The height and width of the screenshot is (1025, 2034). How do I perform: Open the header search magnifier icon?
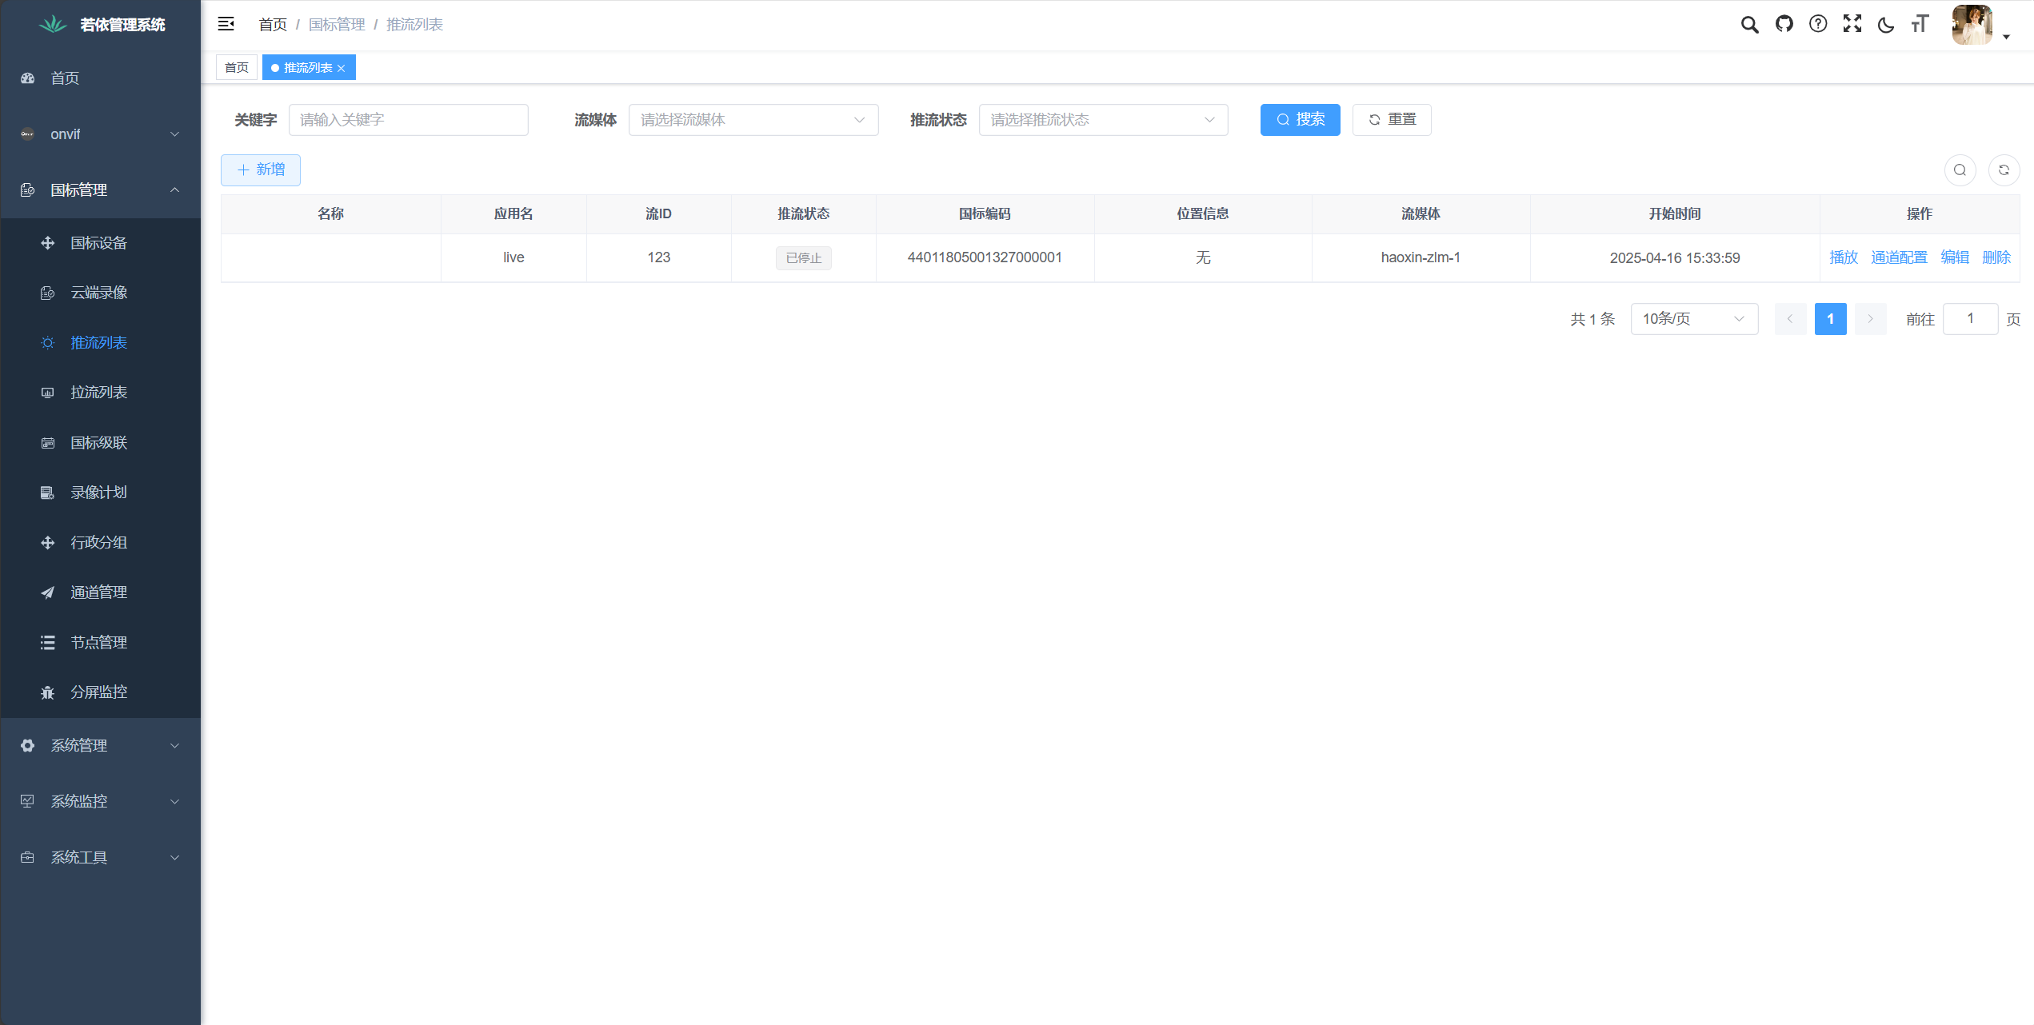(1749, 24)
